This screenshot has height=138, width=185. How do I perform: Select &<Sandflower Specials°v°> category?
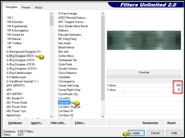[23, 81]
